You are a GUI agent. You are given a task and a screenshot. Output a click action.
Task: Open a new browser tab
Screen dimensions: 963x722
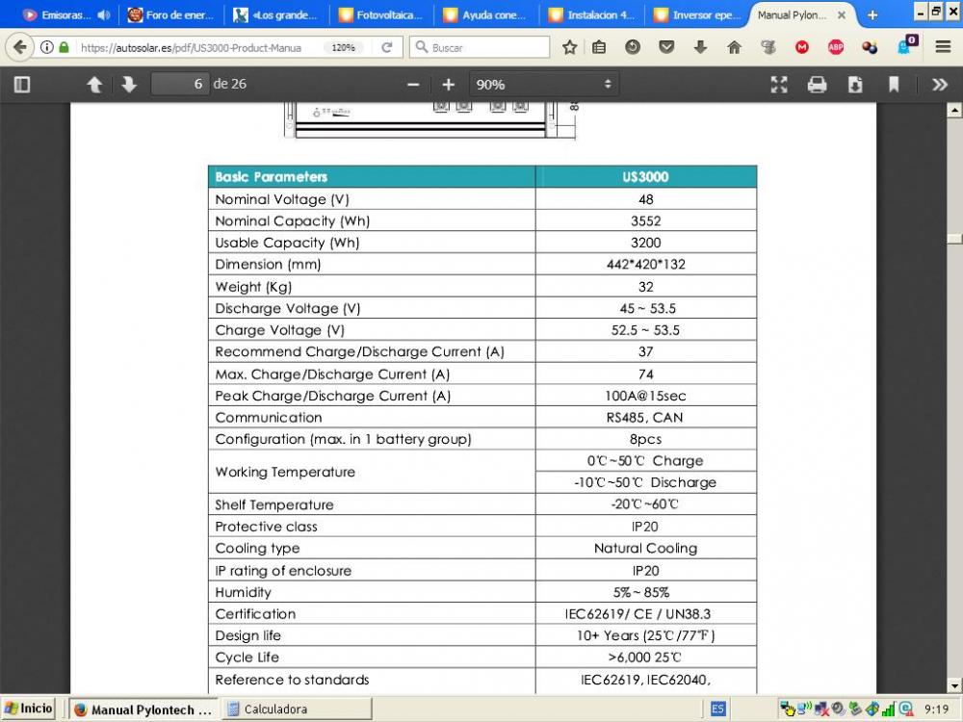(x=872, y=15)
